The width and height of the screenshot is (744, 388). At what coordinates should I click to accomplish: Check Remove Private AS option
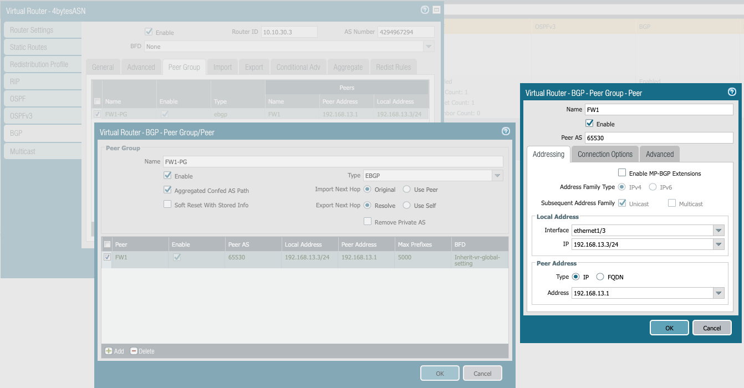point(368,222)
